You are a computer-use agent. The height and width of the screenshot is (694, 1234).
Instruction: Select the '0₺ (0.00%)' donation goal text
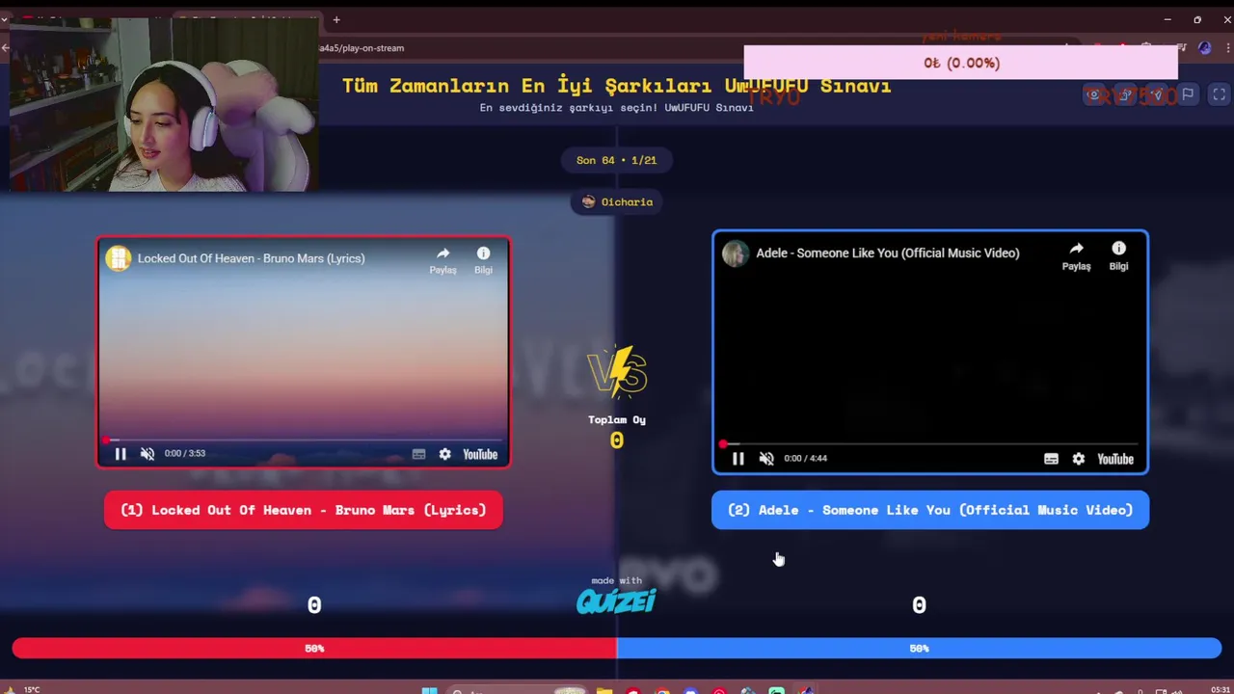click(x=961, y=63)
